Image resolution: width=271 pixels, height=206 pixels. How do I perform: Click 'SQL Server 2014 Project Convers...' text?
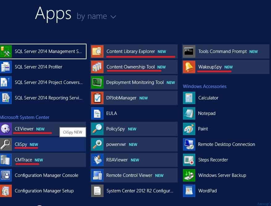tap(49, 82)
